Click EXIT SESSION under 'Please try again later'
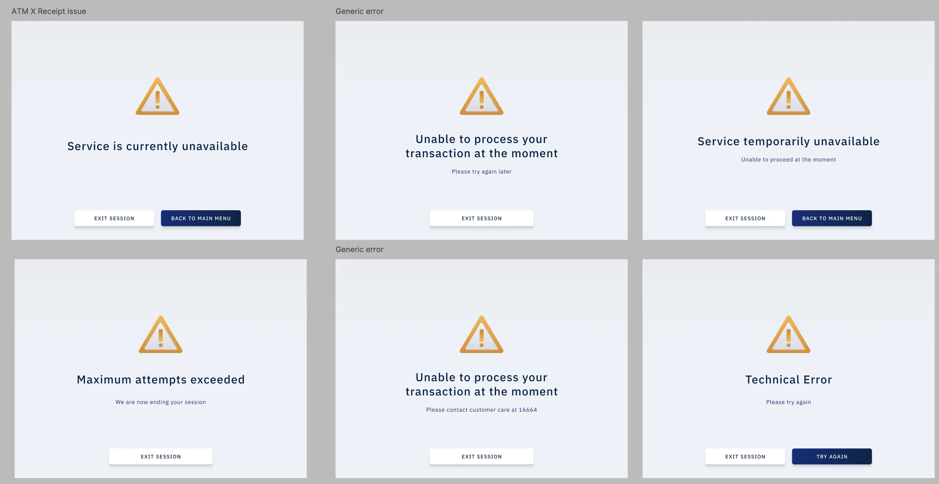The width and height of the screenshot is (939, 484). (x=481, y=218)
